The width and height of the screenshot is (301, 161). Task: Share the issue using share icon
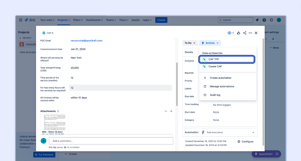click(x=245, y=33)
